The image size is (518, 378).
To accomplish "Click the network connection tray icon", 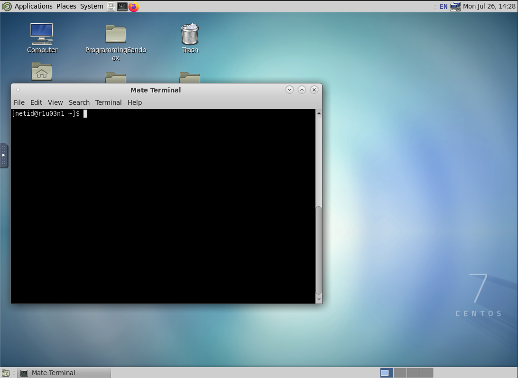I will 455,7.
